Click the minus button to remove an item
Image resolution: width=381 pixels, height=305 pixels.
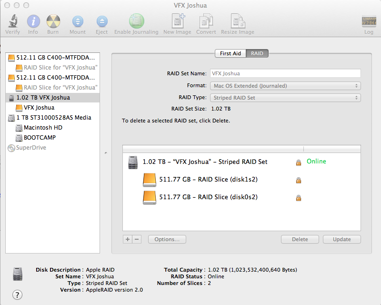(x=137, y=239)
